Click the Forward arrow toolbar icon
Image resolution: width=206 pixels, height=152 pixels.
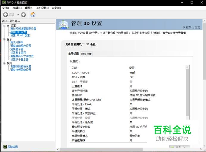point(23,15)
